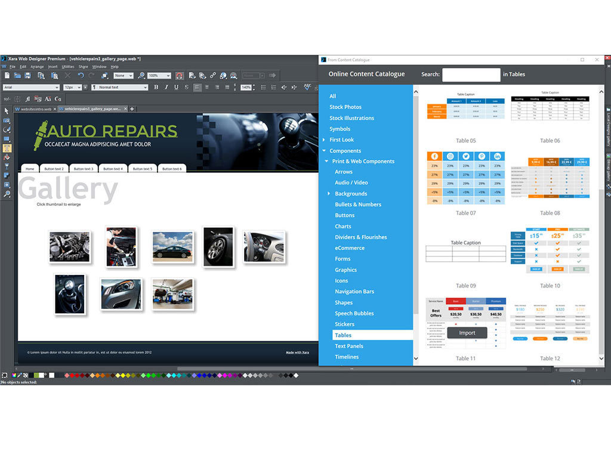Toggle italic formatting
Image resolution: width=611 pixels, height=458 pixels.
(x=166, y=87)
